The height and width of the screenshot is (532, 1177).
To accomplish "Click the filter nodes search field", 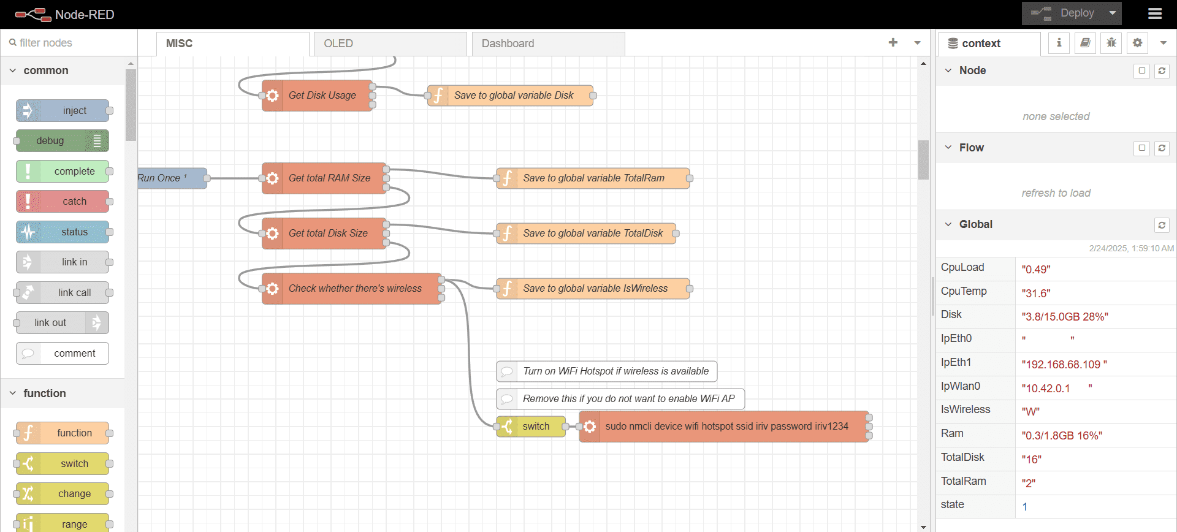I will pyautogui.click(x=70, y=43).
